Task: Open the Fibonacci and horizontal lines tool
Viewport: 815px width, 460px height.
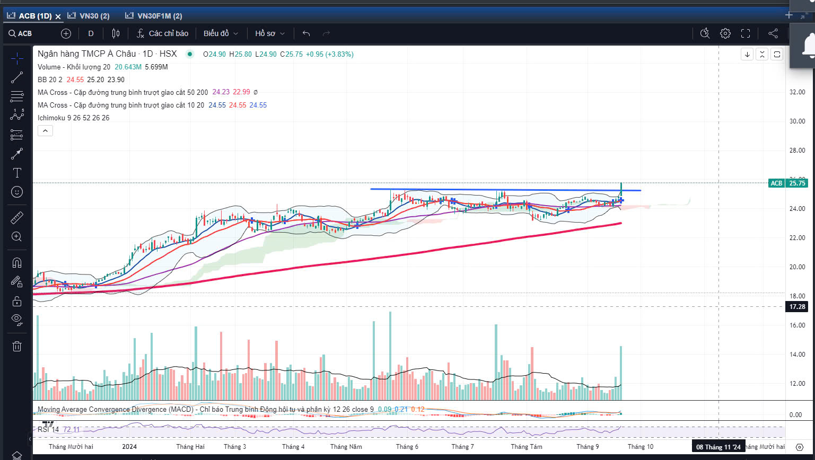Action: tap(17, 96)
